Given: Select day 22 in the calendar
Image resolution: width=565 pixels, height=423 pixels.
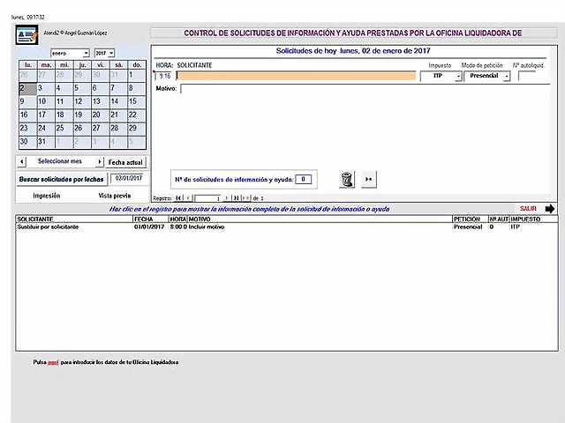Looking at the screenshot, I should (137, 115).
